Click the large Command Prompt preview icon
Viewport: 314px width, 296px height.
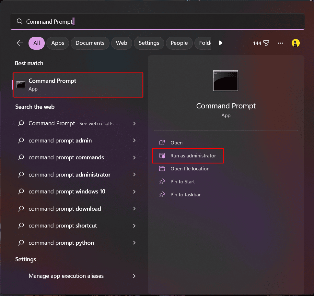click(x=226, y=81)
